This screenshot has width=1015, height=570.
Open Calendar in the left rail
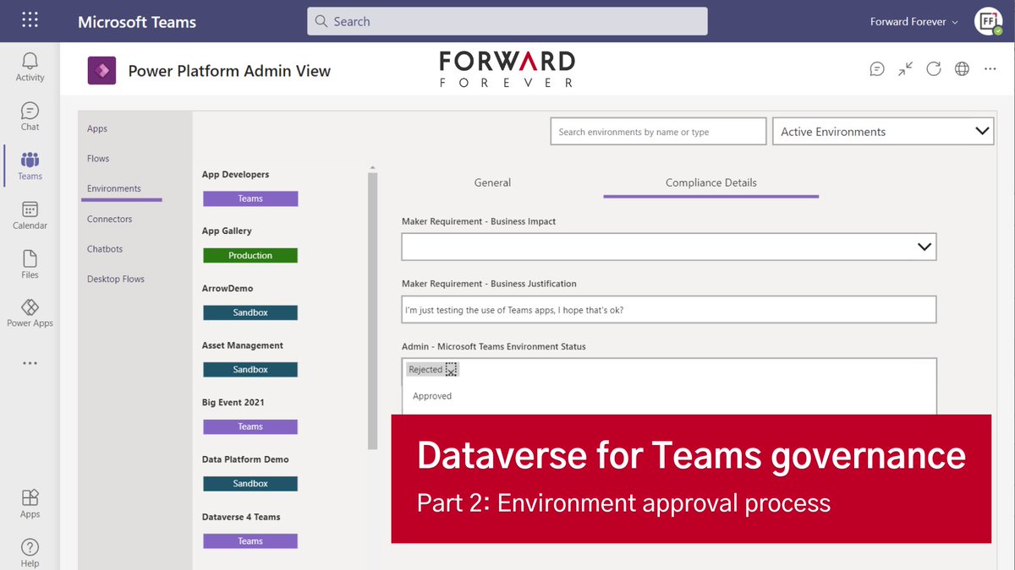(30, 215)
